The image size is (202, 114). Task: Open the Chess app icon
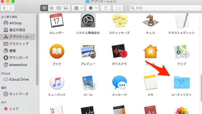click(x=150, y=21)
